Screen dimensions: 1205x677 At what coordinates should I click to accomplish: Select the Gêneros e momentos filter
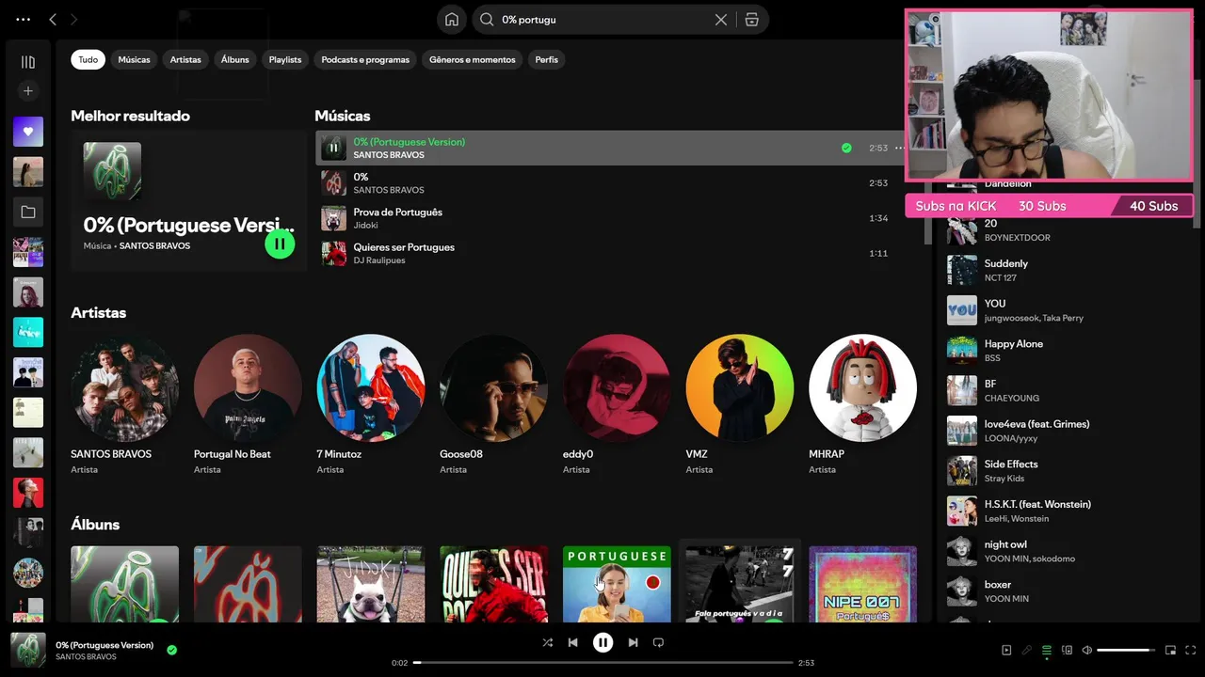pos(473,59)
